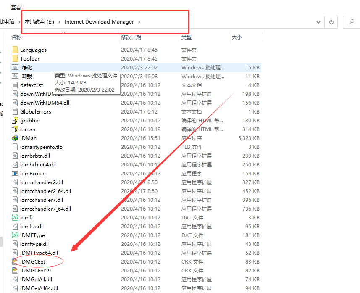Click the idman help file icon
This screenshot has width=360, height=293.
tap(15, 129)
